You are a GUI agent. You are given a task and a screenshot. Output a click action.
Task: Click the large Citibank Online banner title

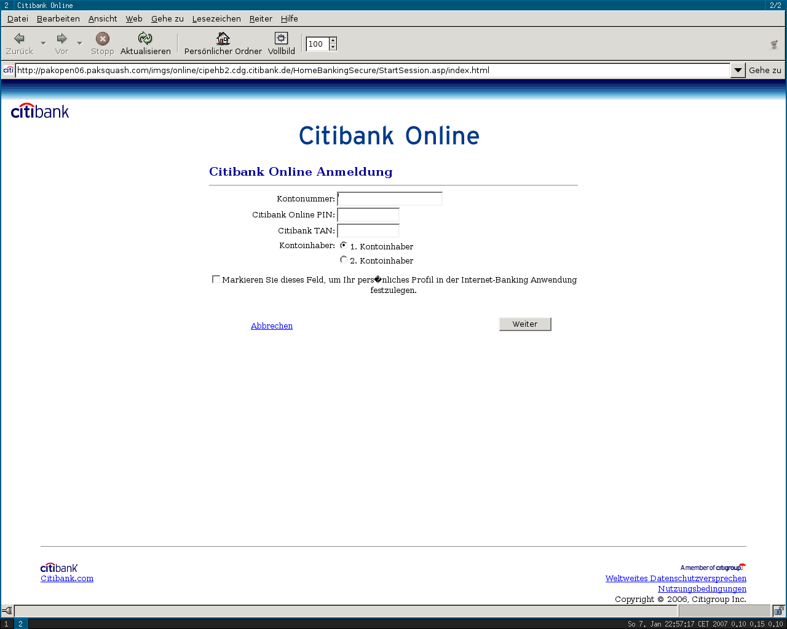pyautogui.click(x=389, y=136)
